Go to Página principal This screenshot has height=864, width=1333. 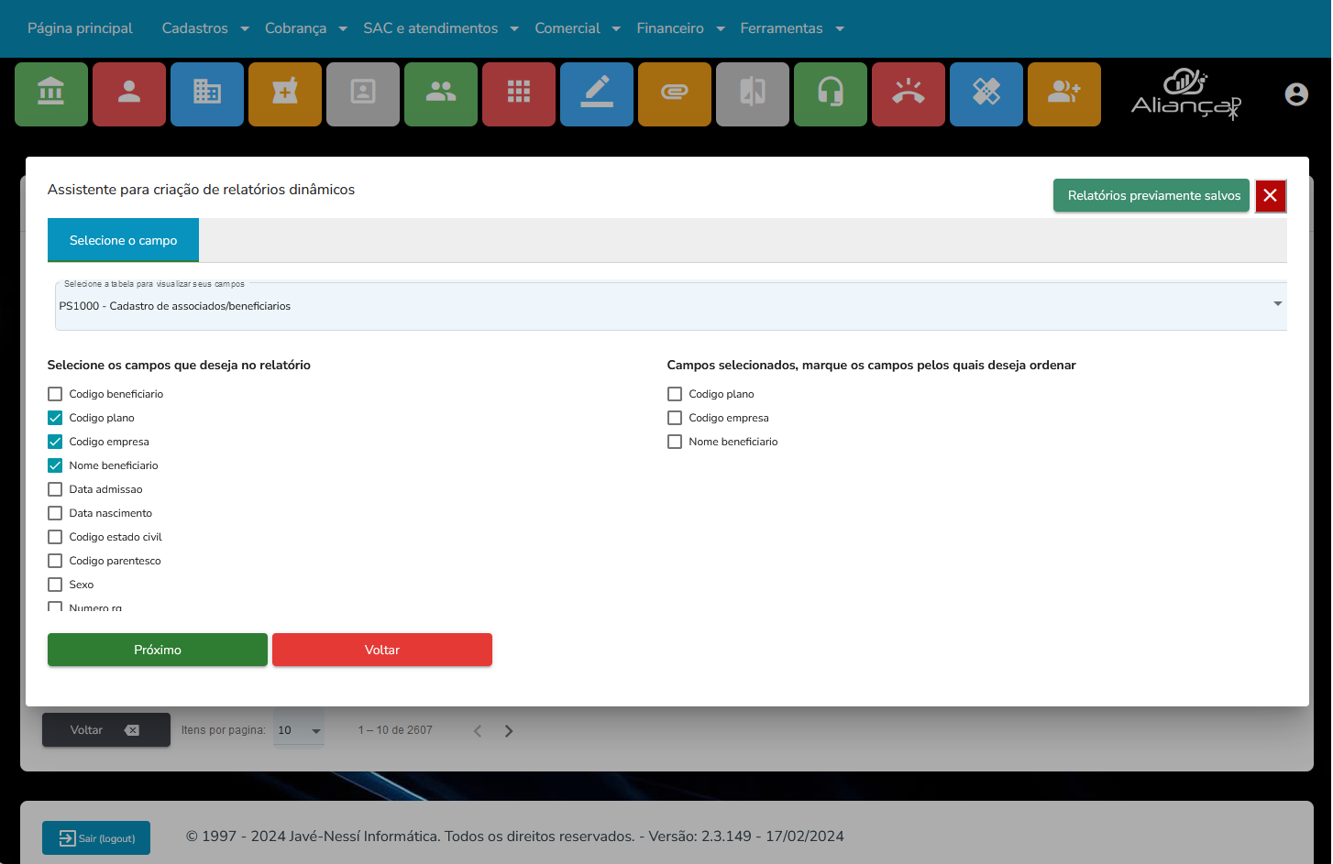[80, 28]
